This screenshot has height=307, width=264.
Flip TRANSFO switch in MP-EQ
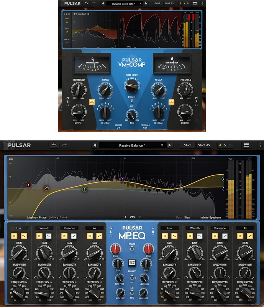(x=132, y=277)
